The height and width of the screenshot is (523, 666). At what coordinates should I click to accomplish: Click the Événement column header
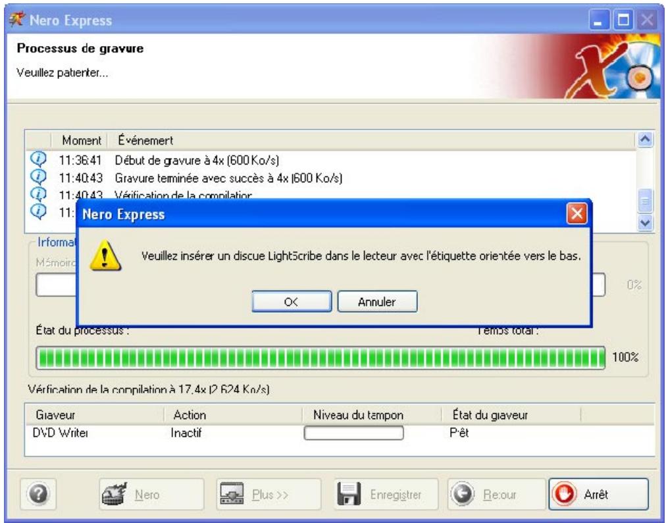(x=372, y=140)
